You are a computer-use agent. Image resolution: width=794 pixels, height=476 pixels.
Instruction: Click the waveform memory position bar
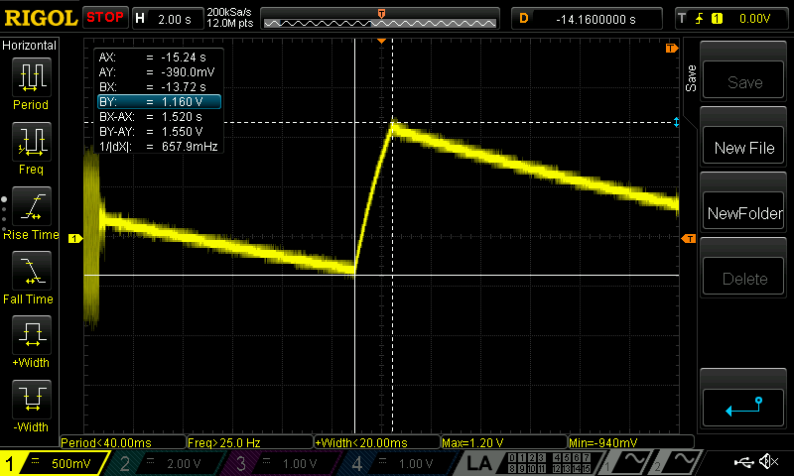click(x=382, y=18)
